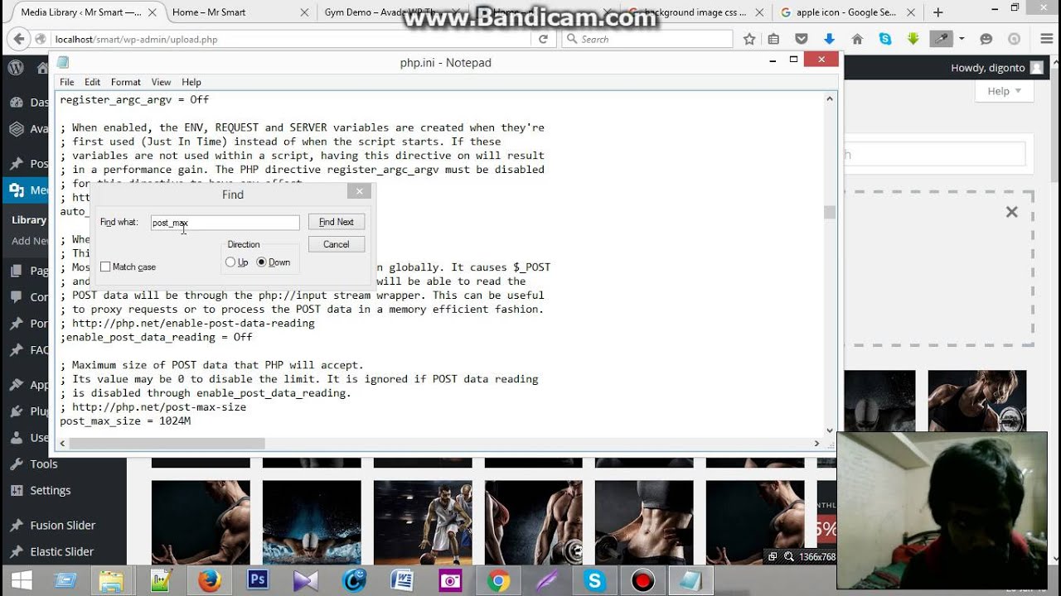This screenshot has width=1061, height=596.
Task: Select the Down direction radio button
Action: click(261, 262)
